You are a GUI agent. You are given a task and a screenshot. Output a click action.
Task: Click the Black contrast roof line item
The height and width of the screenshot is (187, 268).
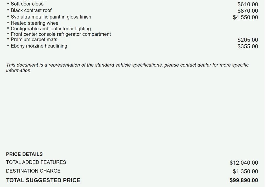point(31,10)
